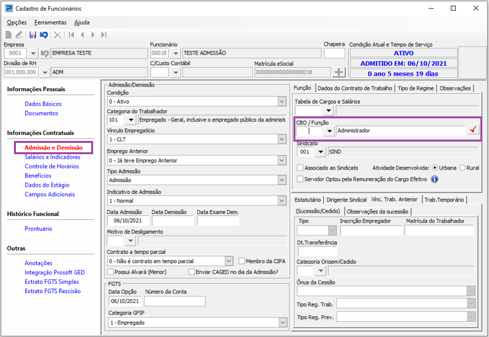Check Servidor Optou pela Remuneração do Cargo Efetivo

click(300, 179)
